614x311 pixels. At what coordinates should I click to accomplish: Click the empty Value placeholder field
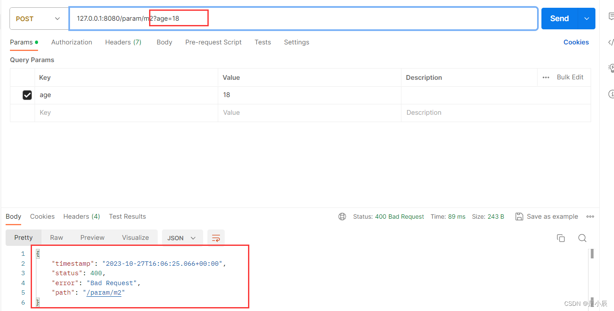(309, 113)
